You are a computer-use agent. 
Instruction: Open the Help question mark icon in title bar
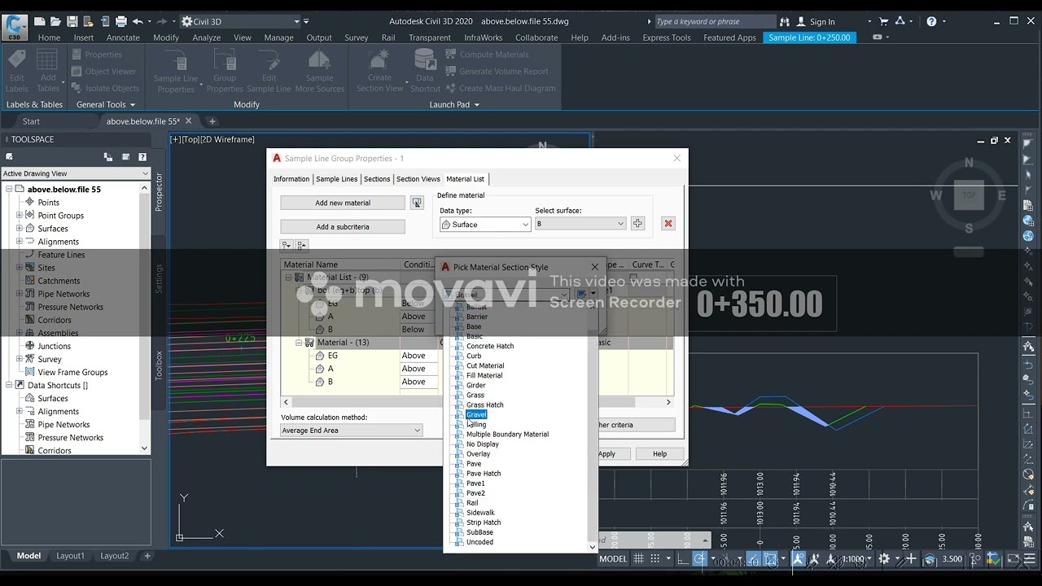click(x=932, y=21)
